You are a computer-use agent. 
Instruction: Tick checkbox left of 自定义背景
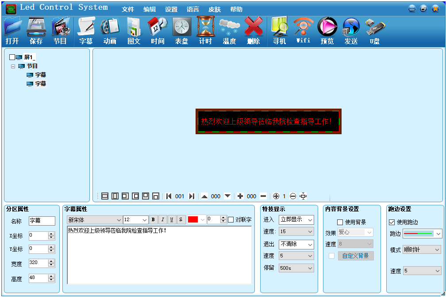coord(332,256)
